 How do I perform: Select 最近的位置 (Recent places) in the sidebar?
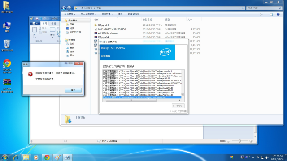tap(75, 32)
